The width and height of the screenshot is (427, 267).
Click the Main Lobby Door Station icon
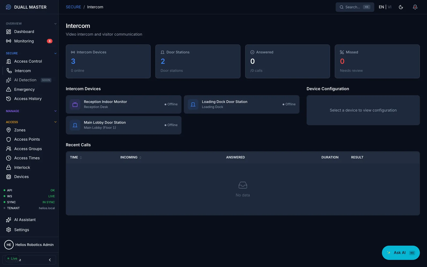click(75, 125)
